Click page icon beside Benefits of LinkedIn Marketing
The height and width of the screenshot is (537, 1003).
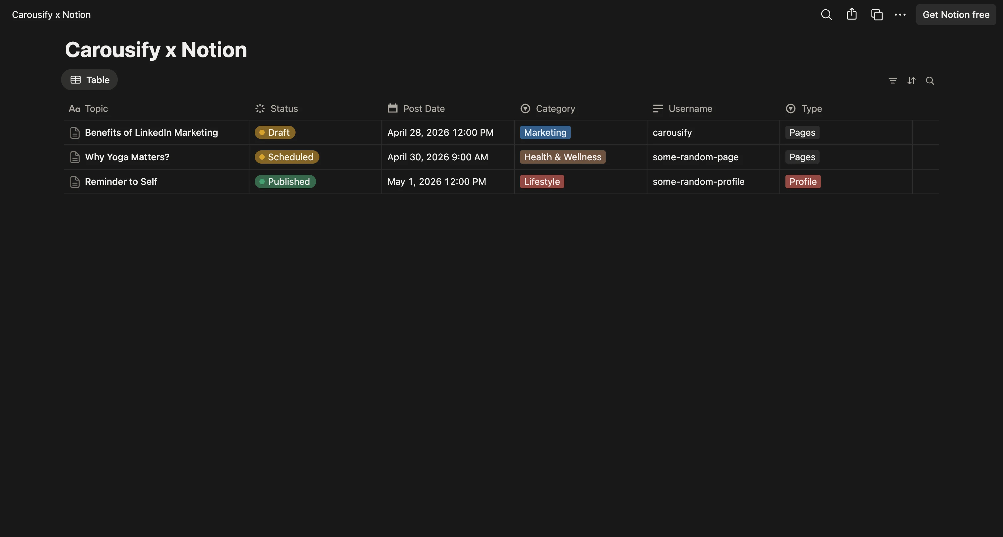(75, 133)
